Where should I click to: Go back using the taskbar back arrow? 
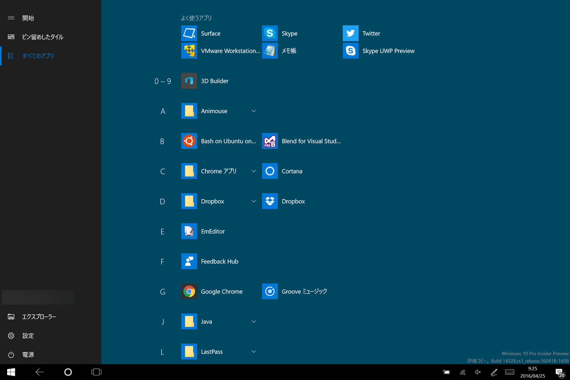(x=40, y=372)
